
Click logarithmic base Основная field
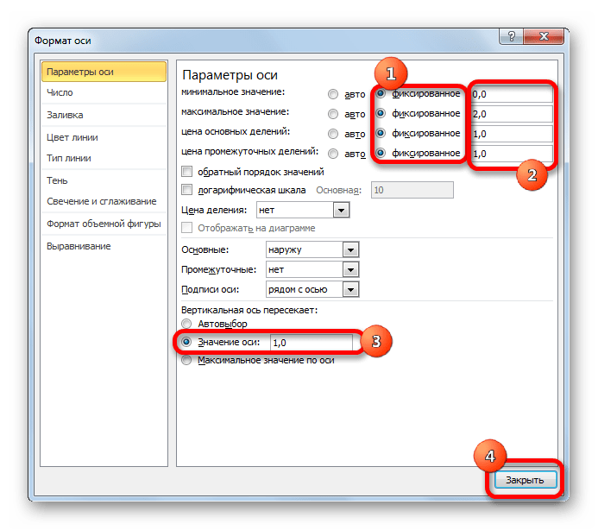point(412,190)
